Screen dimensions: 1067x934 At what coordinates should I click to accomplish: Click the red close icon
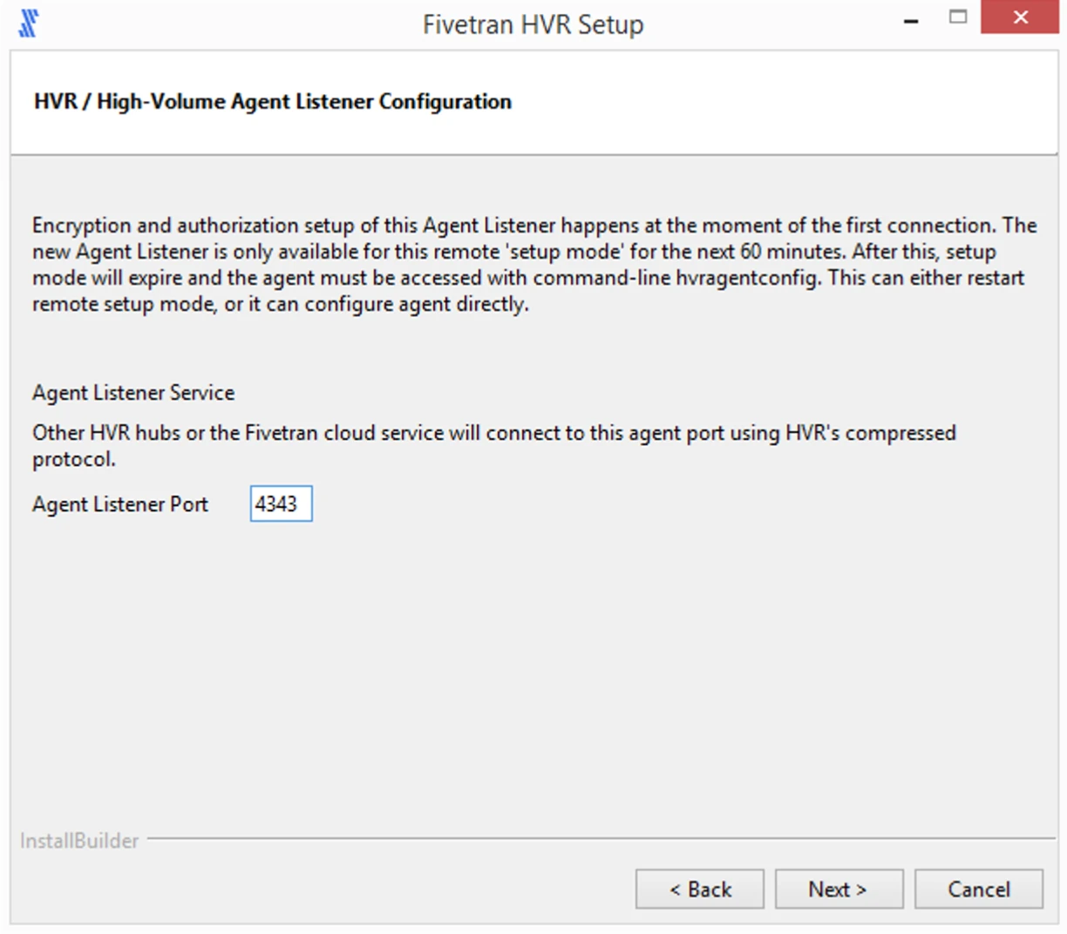point(1020,17)
